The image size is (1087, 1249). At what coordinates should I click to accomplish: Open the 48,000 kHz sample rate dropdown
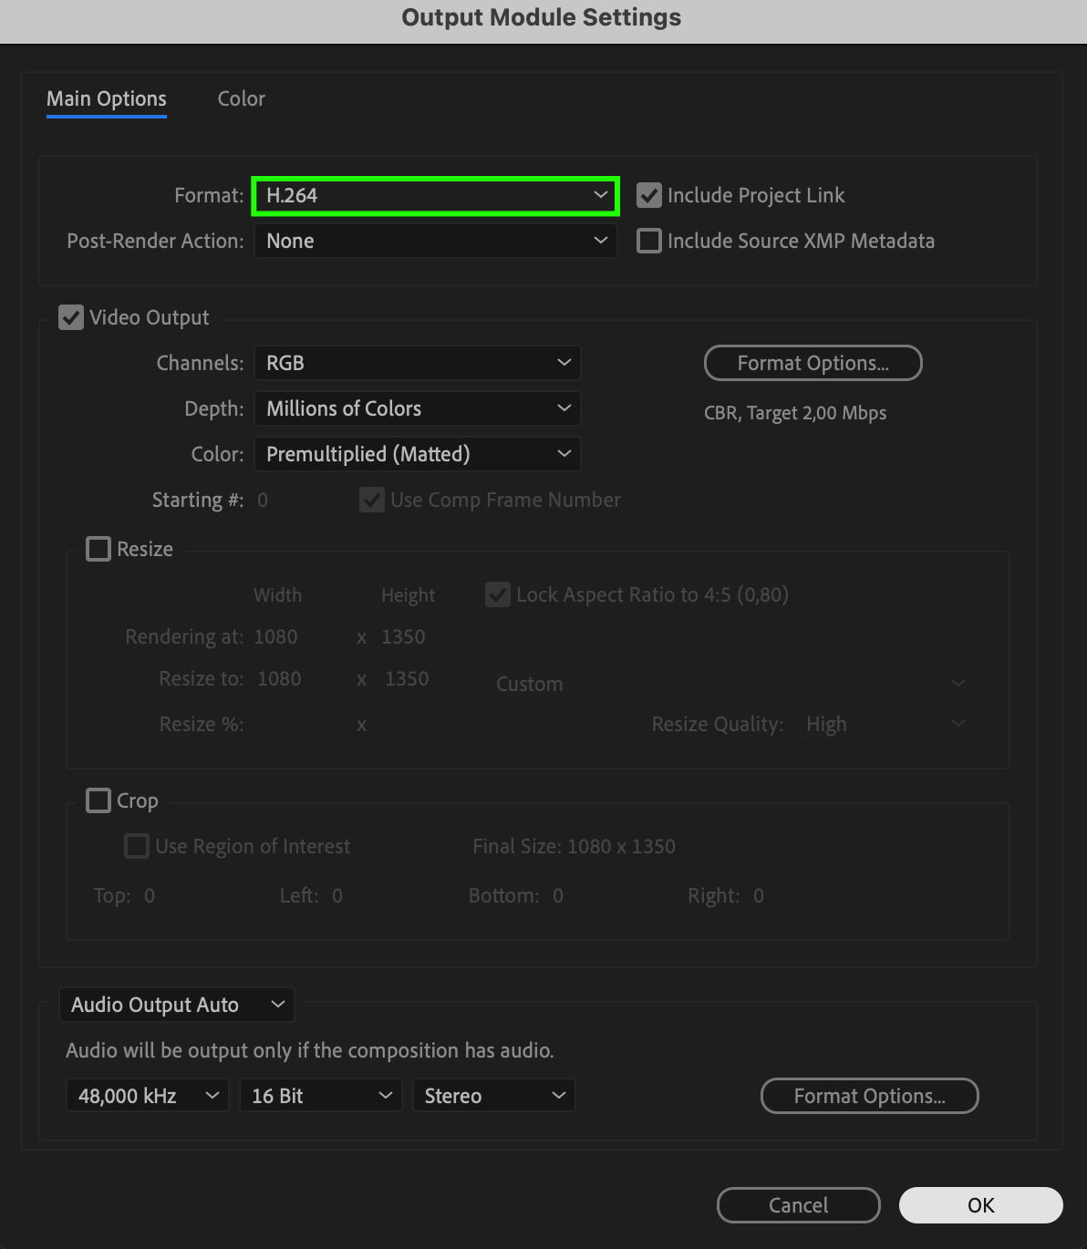(148, 1096)
